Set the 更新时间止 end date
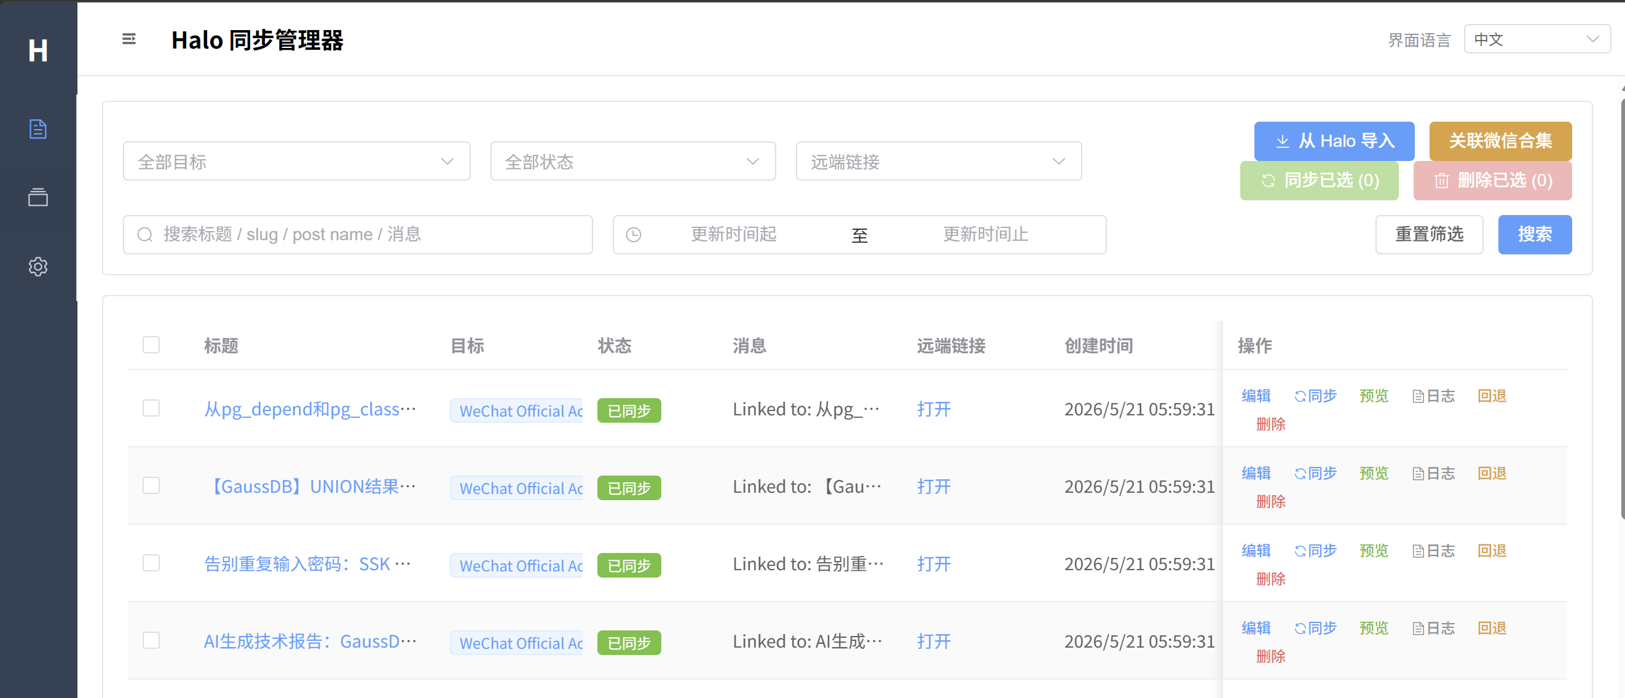Viewport: 1625px width, 698px height. [986, 235]
